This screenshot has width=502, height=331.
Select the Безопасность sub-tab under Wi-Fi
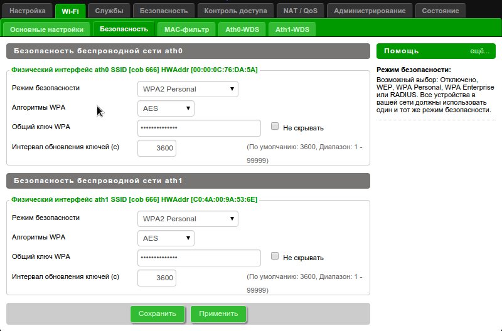pos(124,29)
